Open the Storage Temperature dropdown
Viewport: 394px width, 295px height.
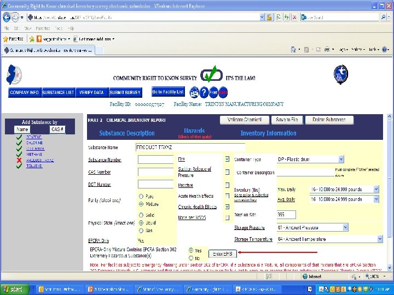(x=380, y=239)
